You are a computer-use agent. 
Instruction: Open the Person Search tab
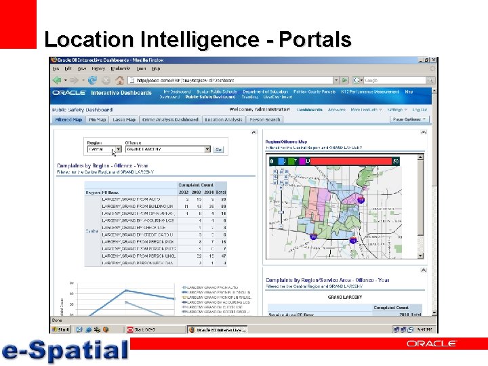[x=264, y=119]
